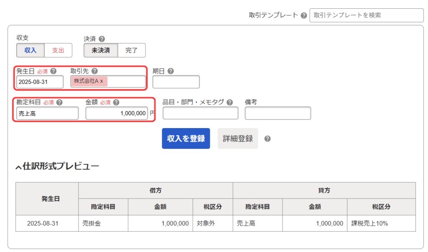Click help icon right of 詳細登録 button

pyautogui.click(x=267, y=139)
